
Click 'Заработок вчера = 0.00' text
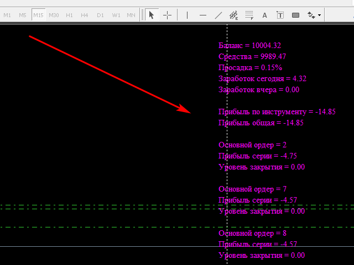[259, 89]
